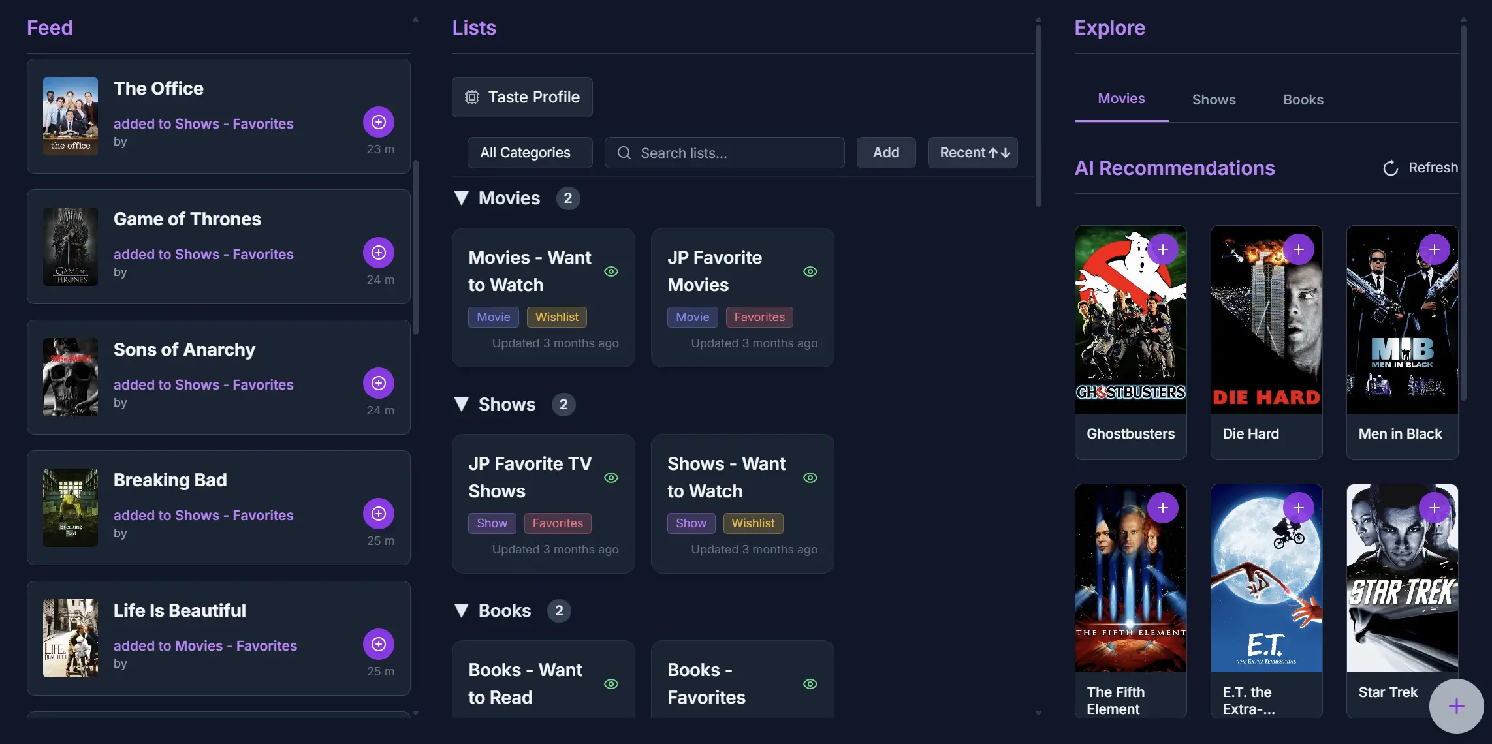Add Ghostbusters using its plus icon
Image resolution: width=1492 pixels, height=744 pixels.
click(x=1164, y=249)
